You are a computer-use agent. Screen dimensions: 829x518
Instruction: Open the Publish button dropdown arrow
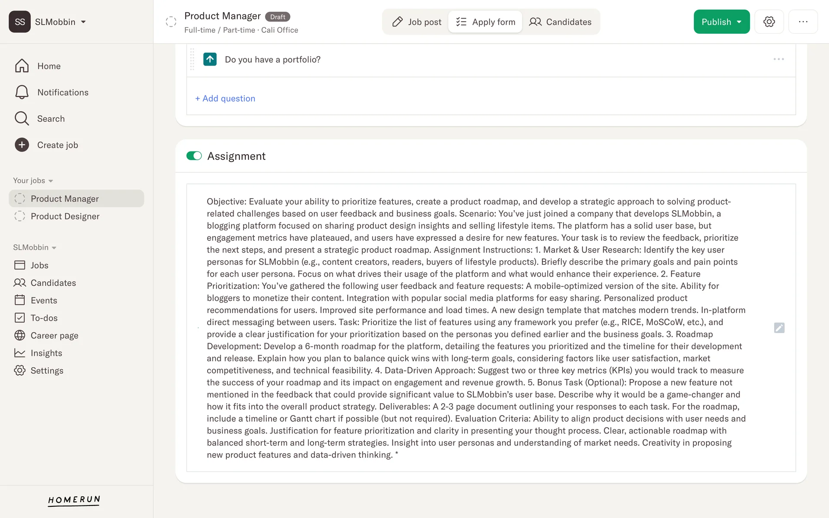tap(740, 22)
